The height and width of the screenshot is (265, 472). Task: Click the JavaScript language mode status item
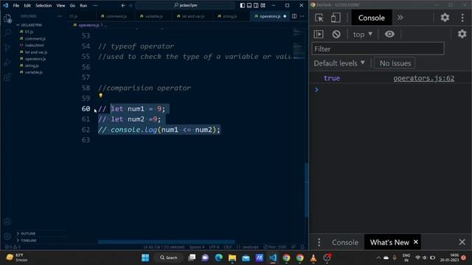coord(248,247)
